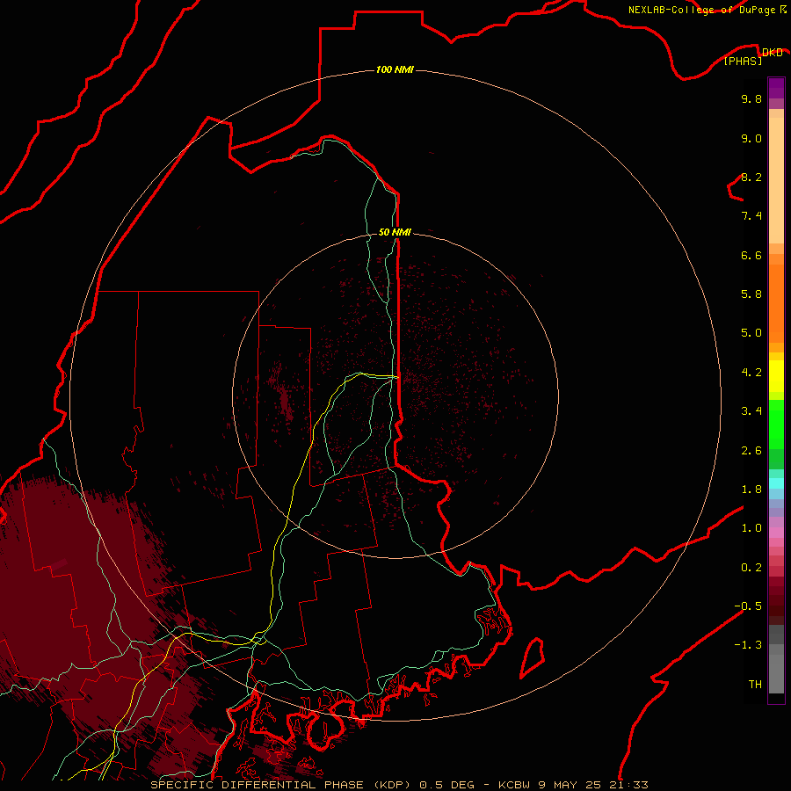The width and height of the screenshot is (791, 791).
Task: Click the 0.2 legend value
Action: click(x=751, y=568)
